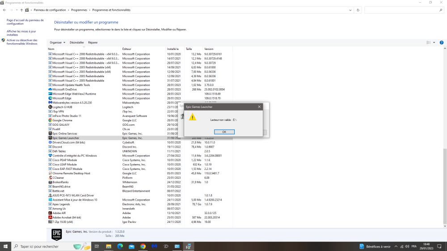Select the inPixio Photo Studio 11 row
This screenshot has height=251, width=447.
[139, 116]
